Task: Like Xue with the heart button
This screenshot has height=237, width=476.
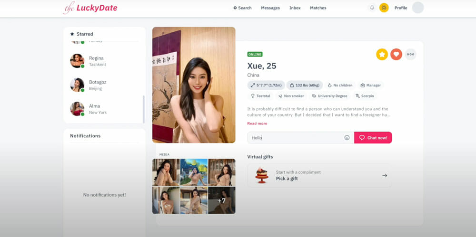Action: pyautogui.click(x=396, y=54)
